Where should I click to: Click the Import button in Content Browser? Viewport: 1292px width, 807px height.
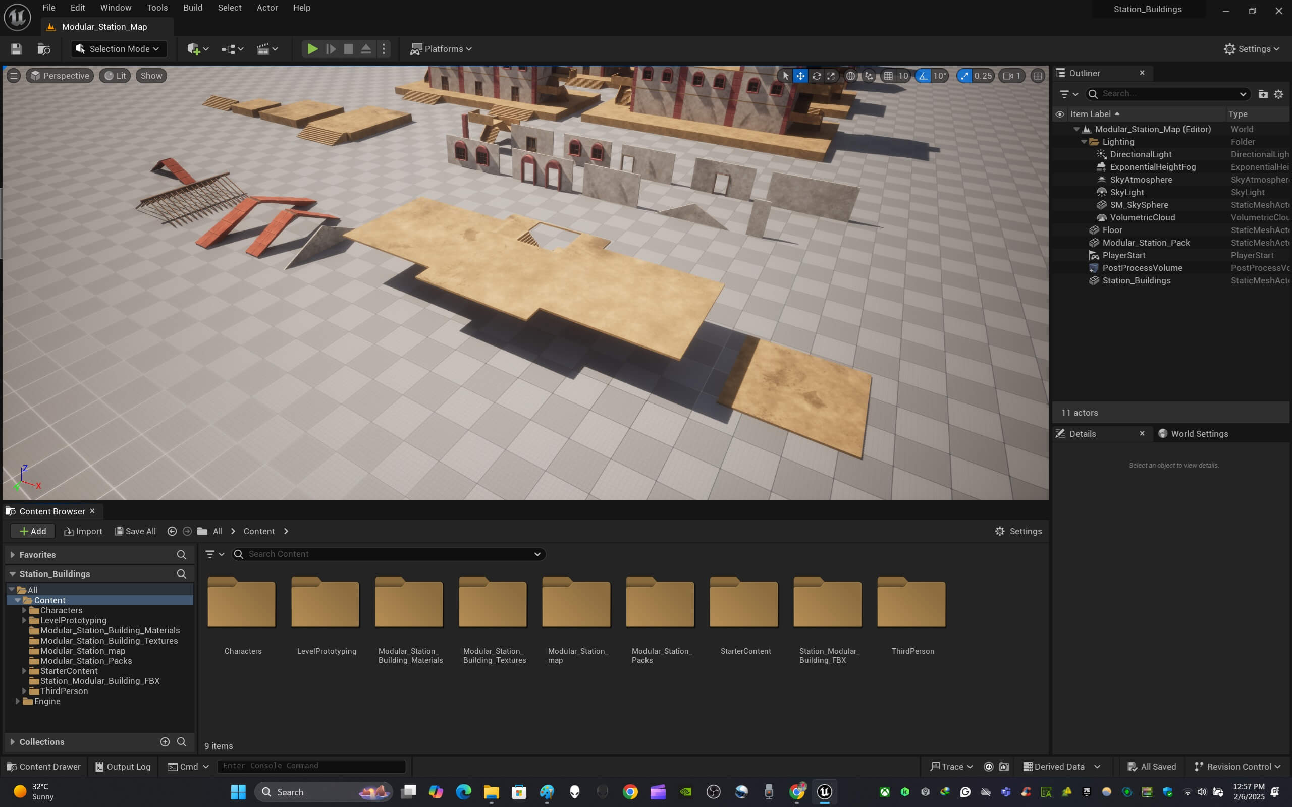coord(83,531)
